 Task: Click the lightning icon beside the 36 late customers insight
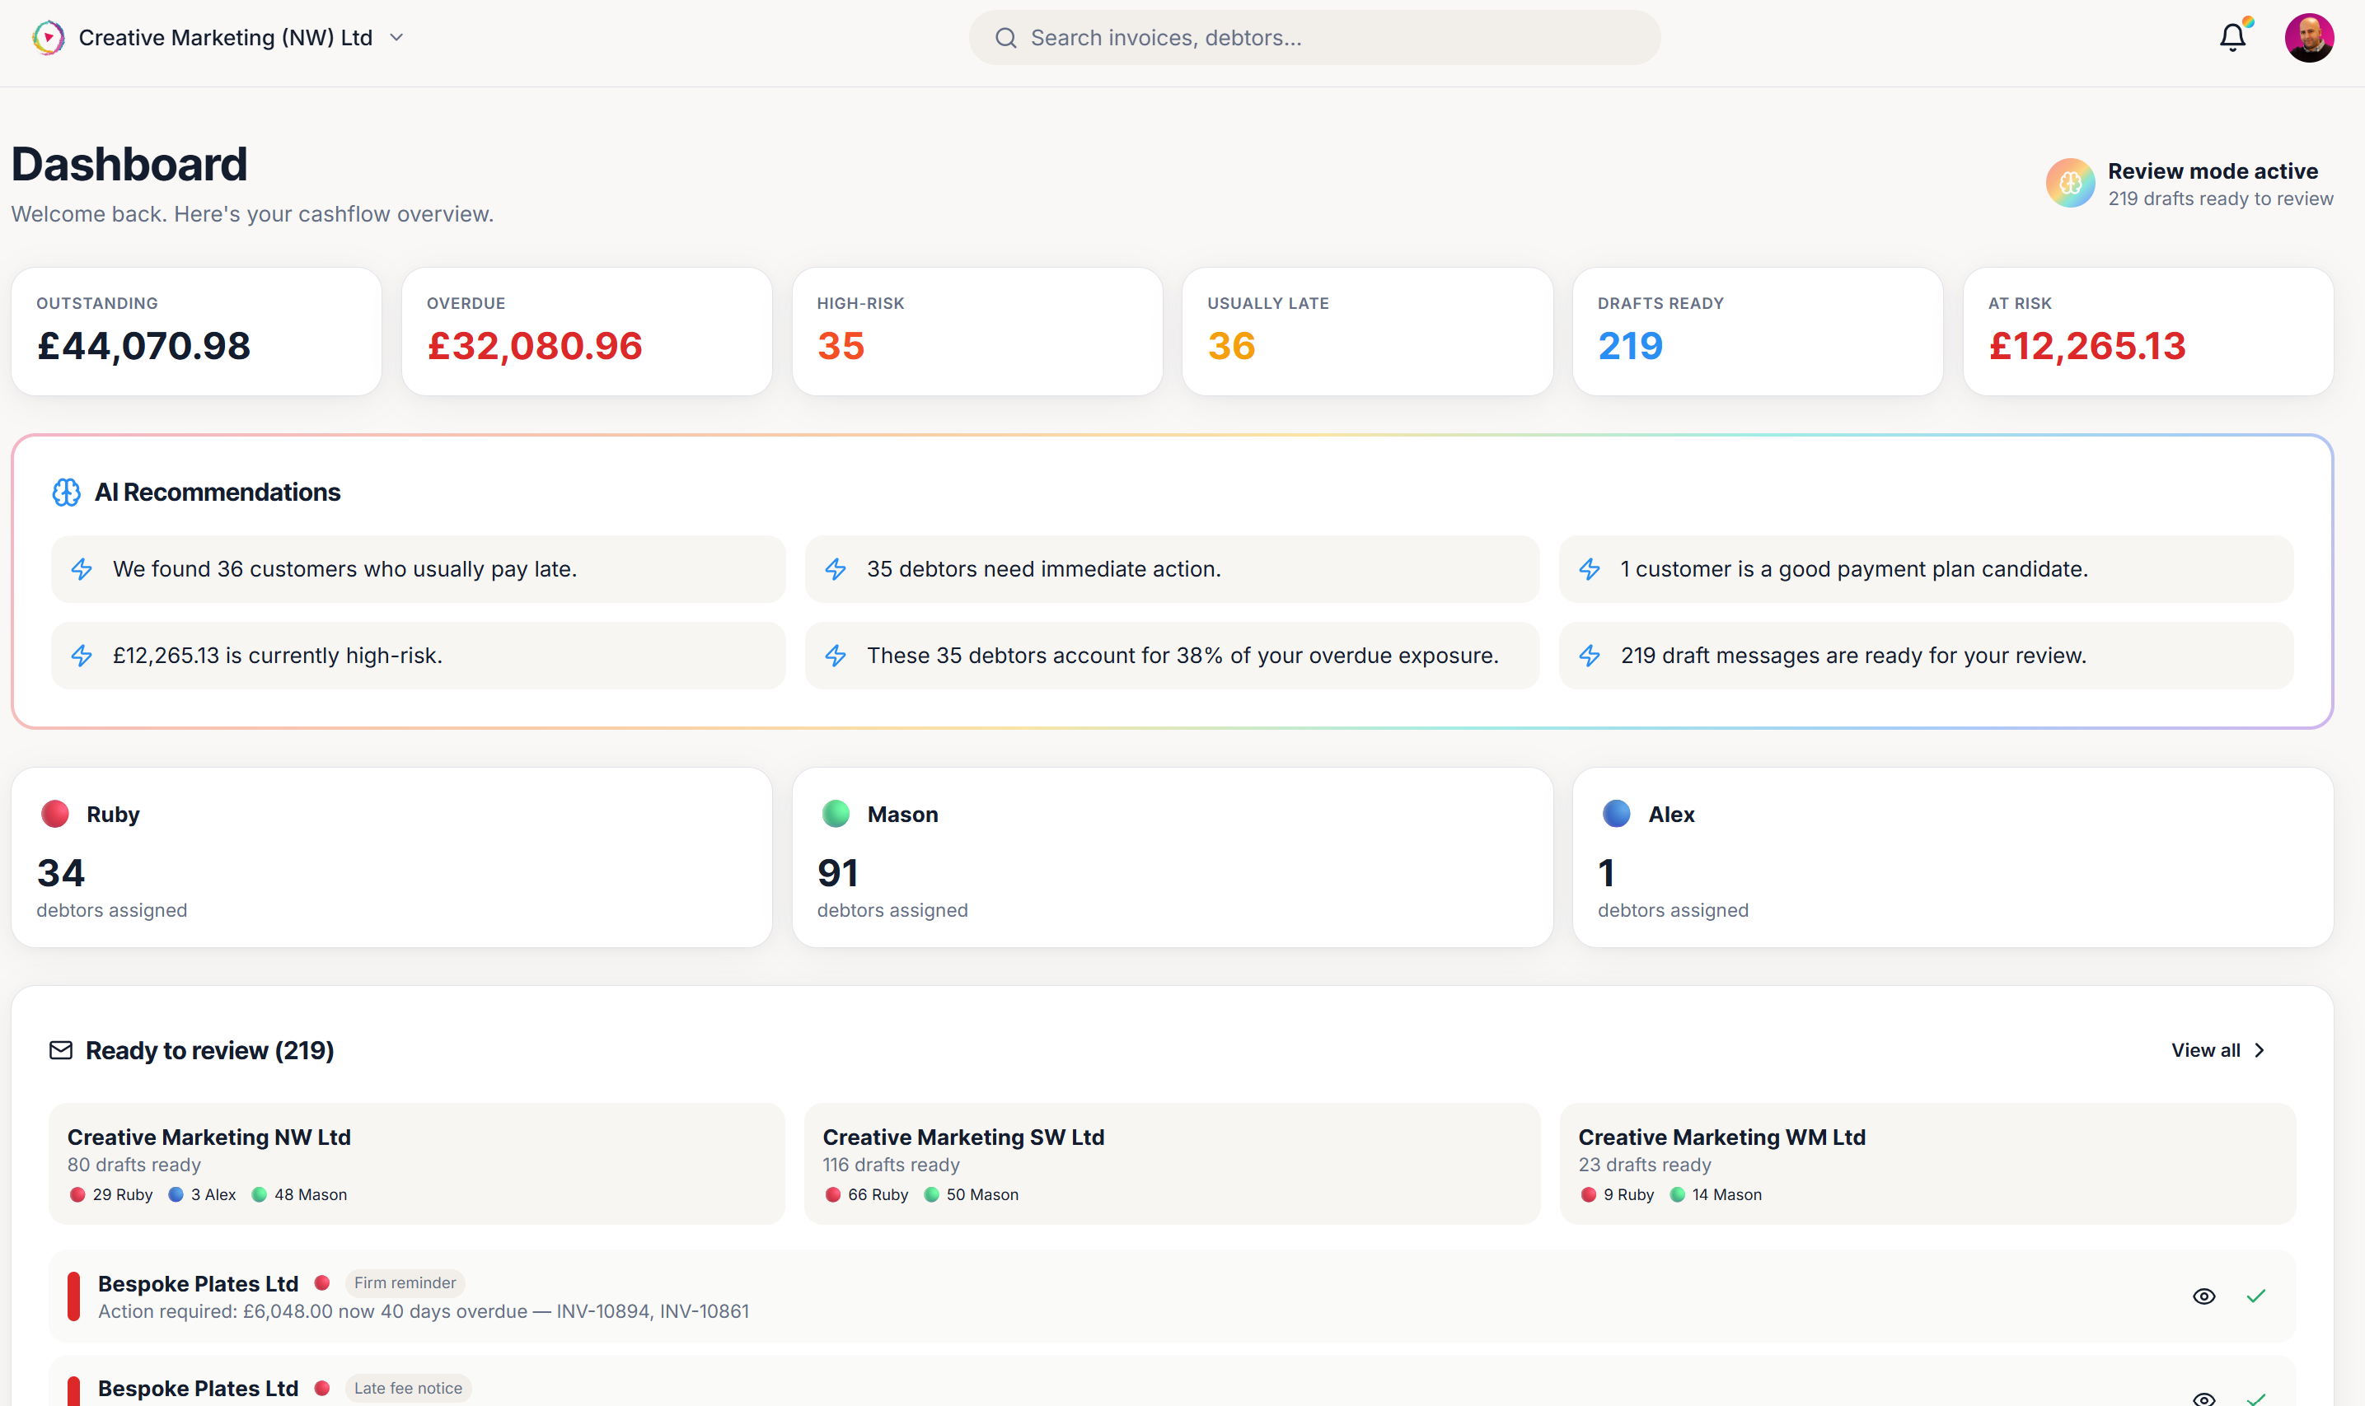[81, 569]
